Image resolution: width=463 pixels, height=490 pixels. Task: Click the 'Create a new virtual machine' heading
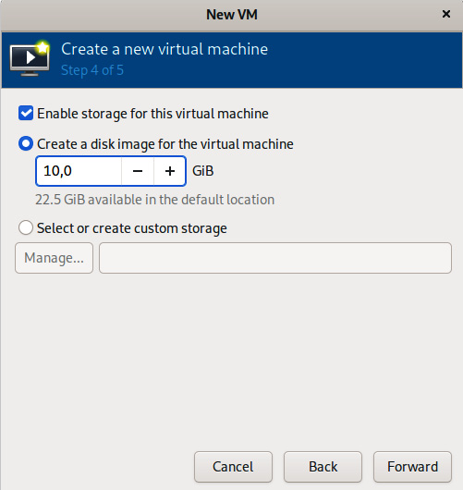click(164, 49)
